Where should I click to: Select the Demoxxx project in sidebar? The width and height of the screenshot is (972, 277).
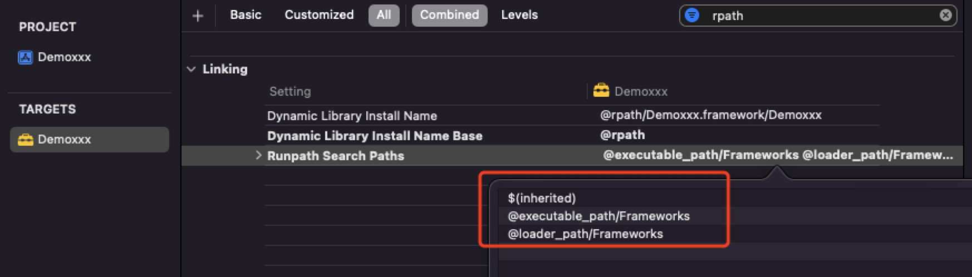(x=64, y=57)
